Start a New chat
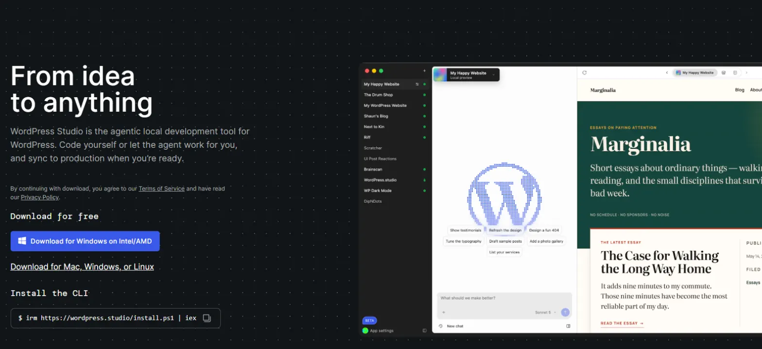 click(455, 326)
